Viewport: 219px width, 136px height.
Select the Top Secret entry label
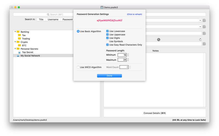coord(28,52)
